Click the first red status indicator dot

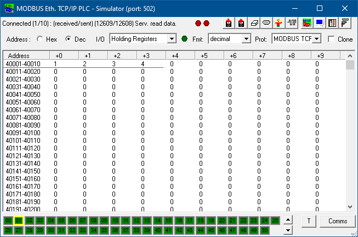tap(198, 23)
